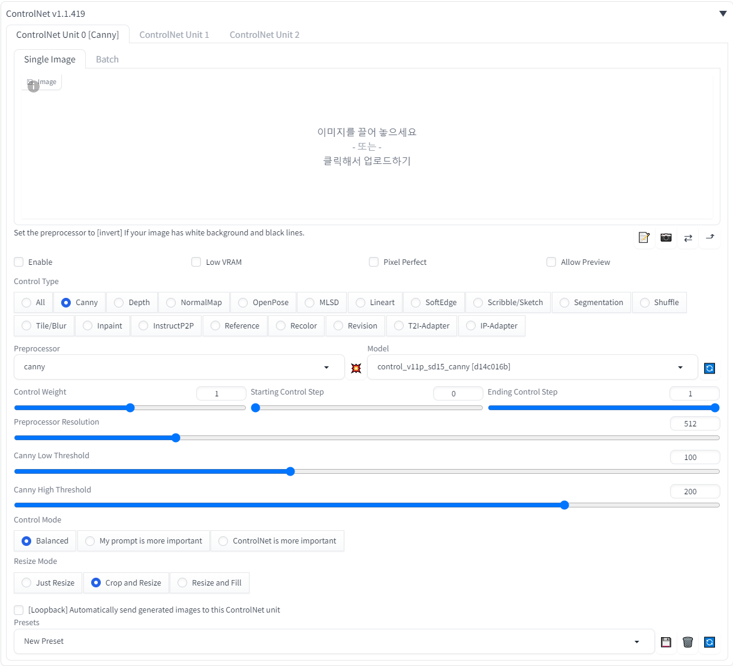
Task: Save preset floppy disk icon
Action: coord(666,642)
